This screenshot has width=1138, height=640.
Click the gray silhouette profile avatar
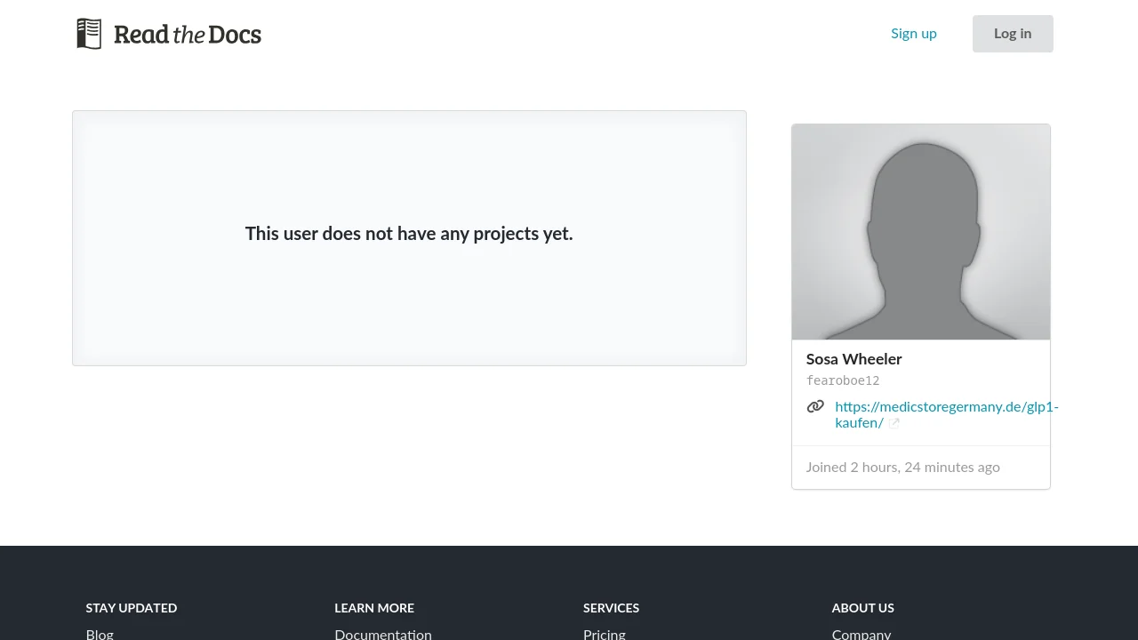tap(920, 232)
